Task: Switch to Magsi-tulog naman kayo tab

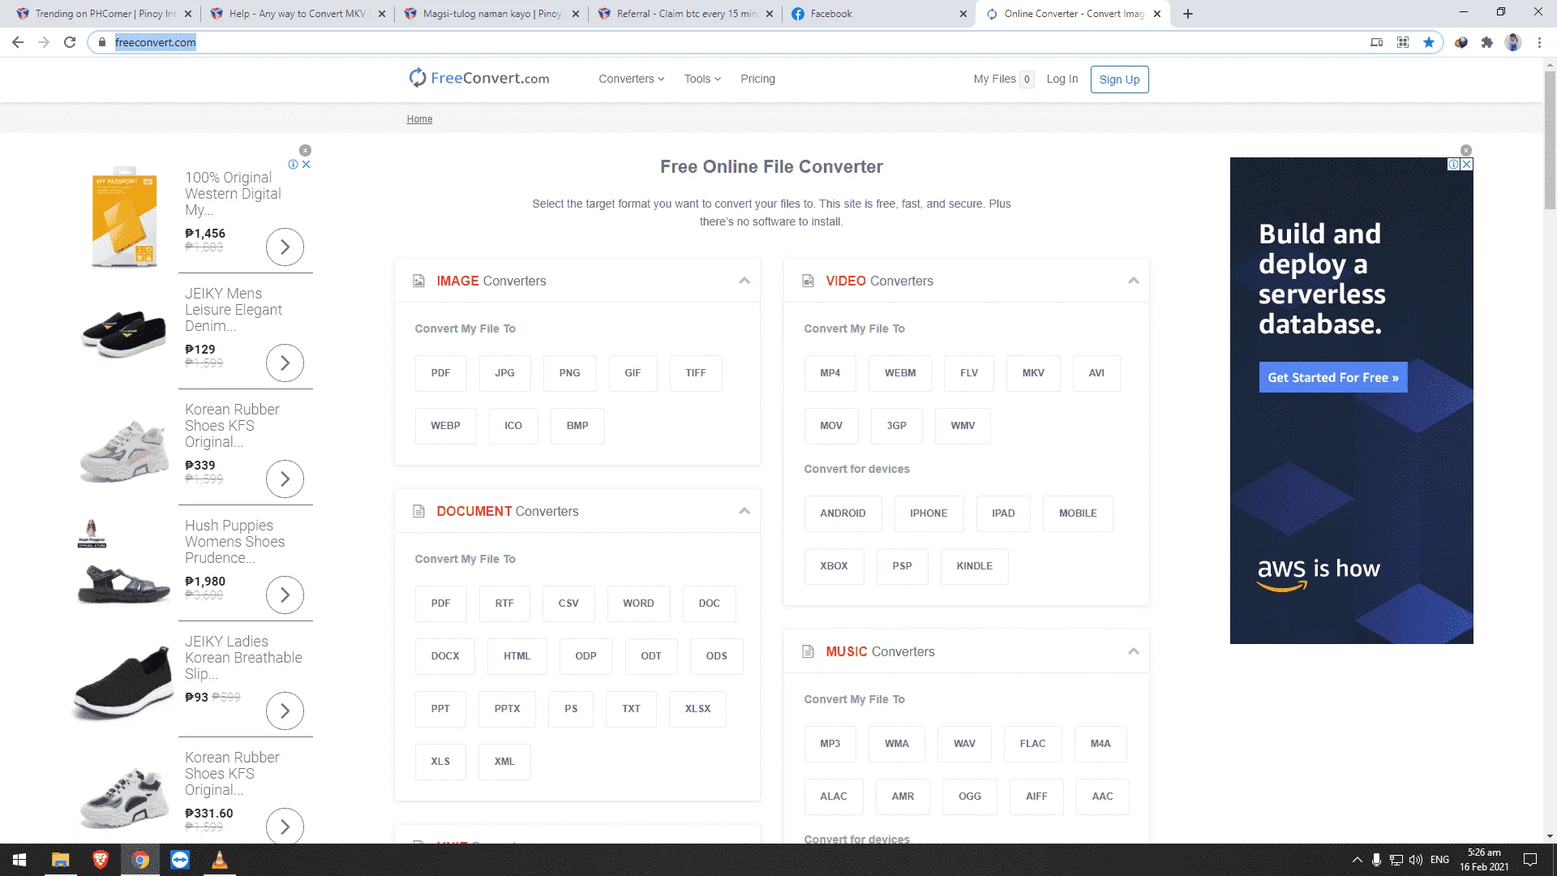Action: 491,14
